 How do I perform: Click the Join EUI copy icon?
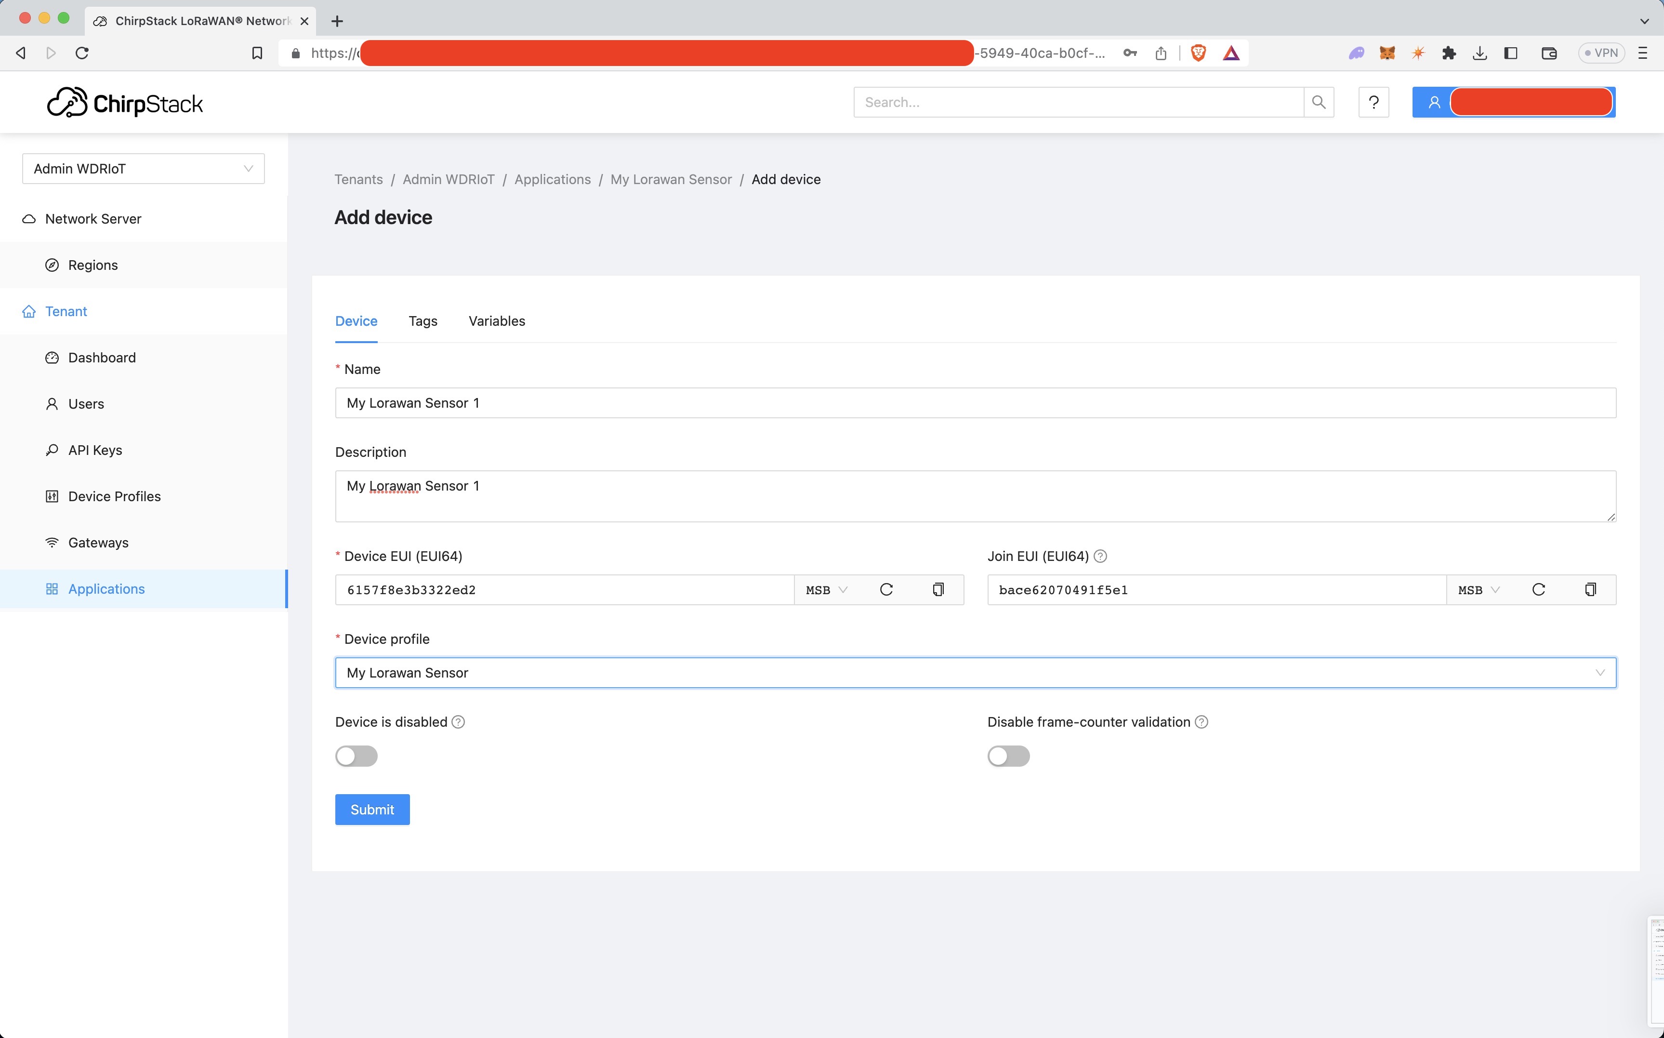(x=1590, y=590)
